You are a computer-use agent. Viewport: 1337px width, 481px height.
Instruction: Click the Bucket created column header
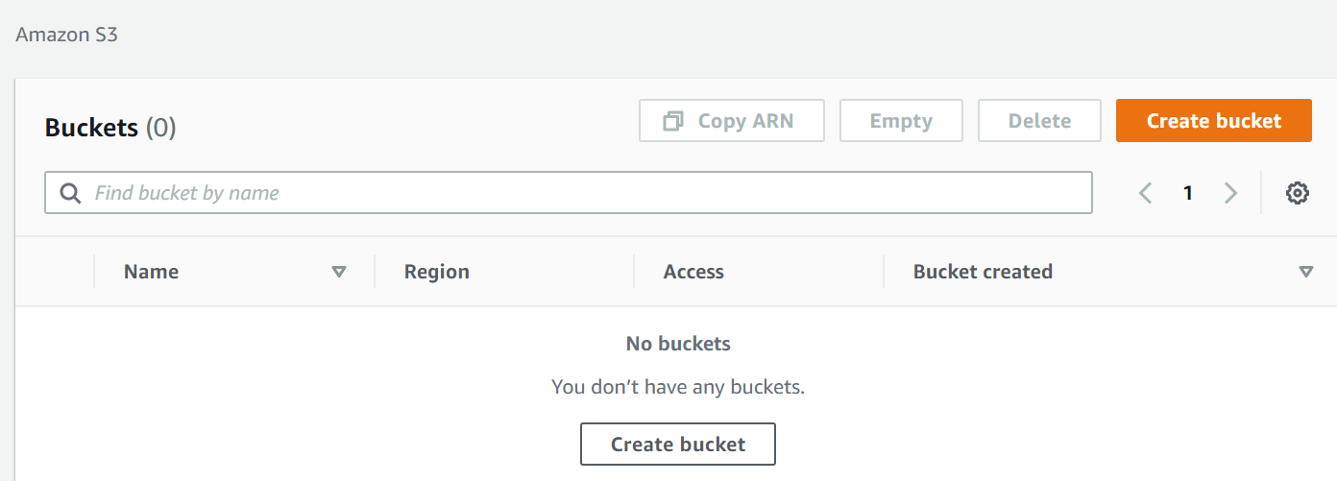tap(983, 272)
